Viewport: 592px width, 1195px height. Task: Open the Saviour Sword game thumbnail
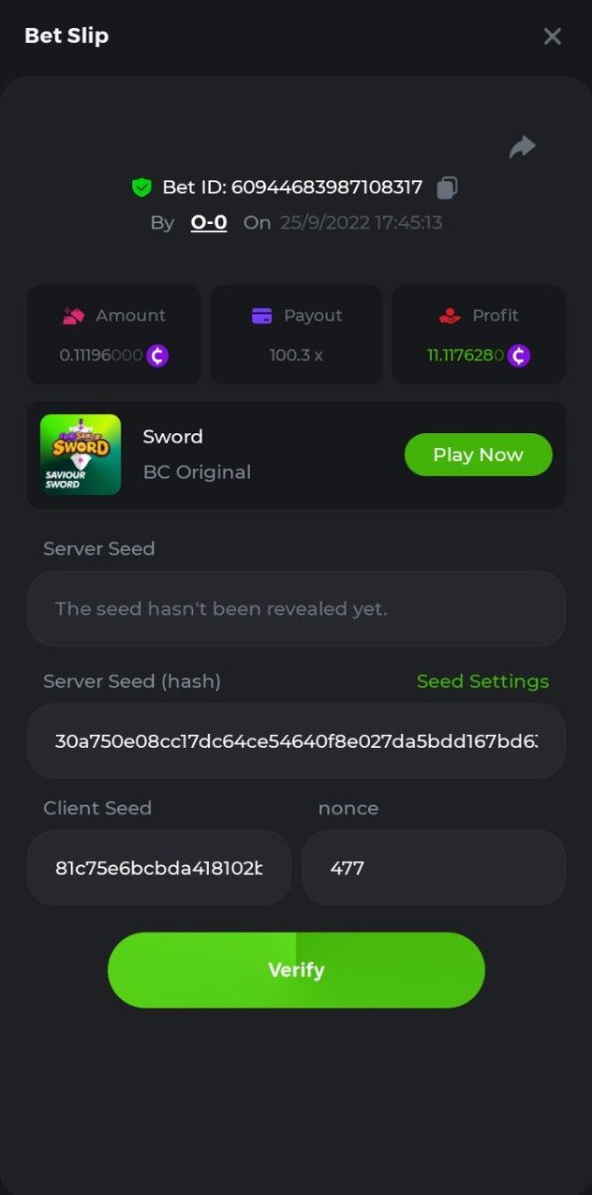pos(81,455)
